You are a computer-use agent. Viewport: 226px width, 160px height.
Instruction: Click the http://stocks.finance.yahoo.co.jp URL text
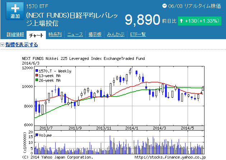tap(170, 157)
